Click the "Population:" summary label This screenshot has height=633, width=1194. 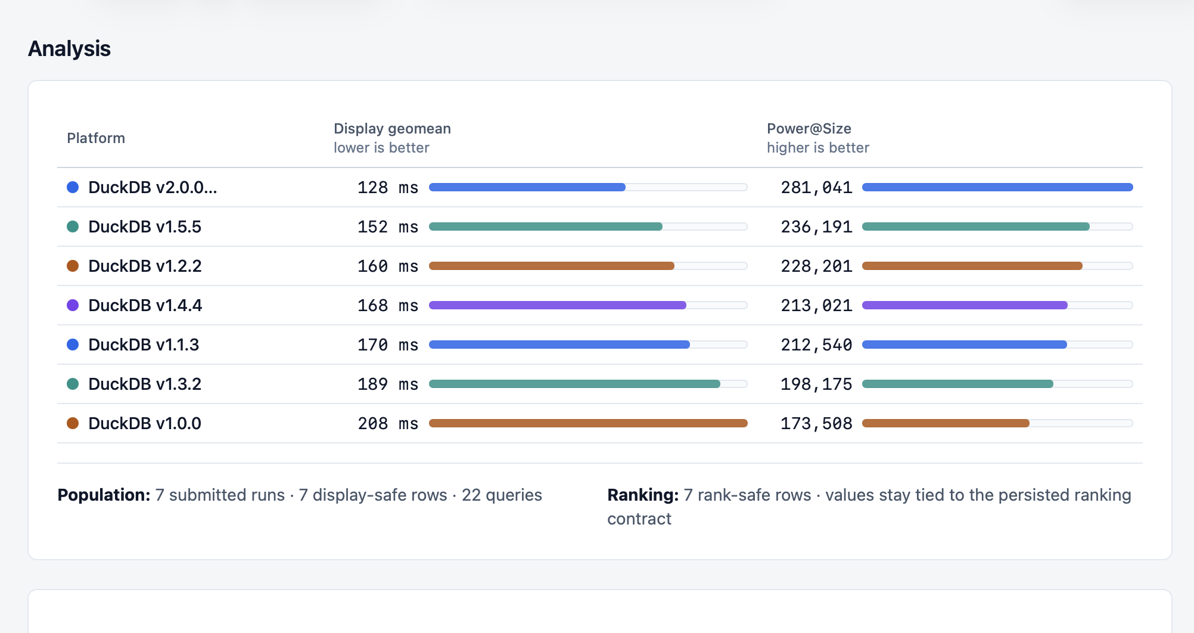(x=104, y=495)
